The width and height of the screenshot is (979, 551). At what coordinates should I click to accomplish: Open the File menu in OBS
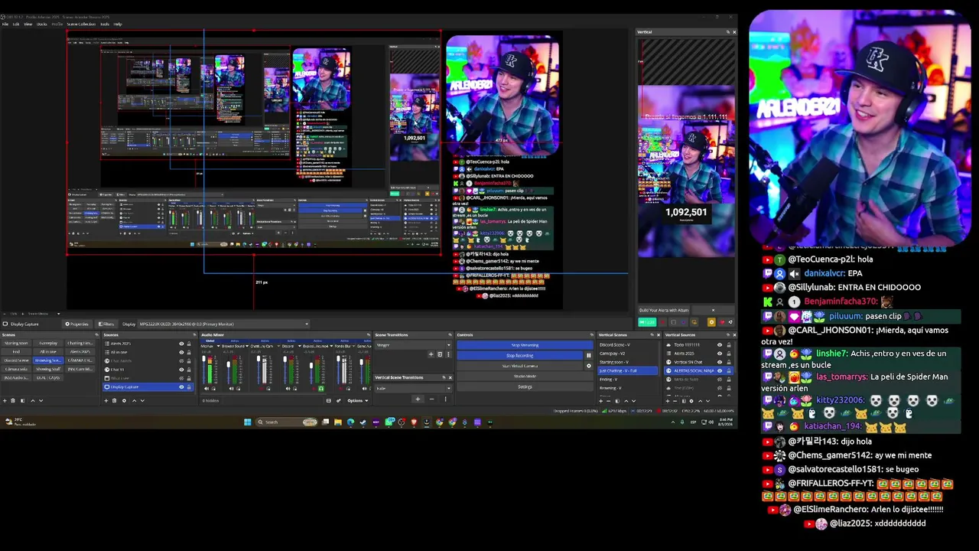5,24
